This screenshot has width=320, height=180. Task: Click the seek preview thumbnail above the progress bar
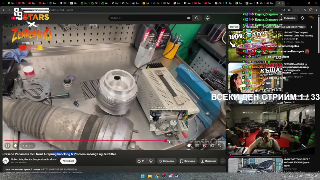click(x=169, y=120)
